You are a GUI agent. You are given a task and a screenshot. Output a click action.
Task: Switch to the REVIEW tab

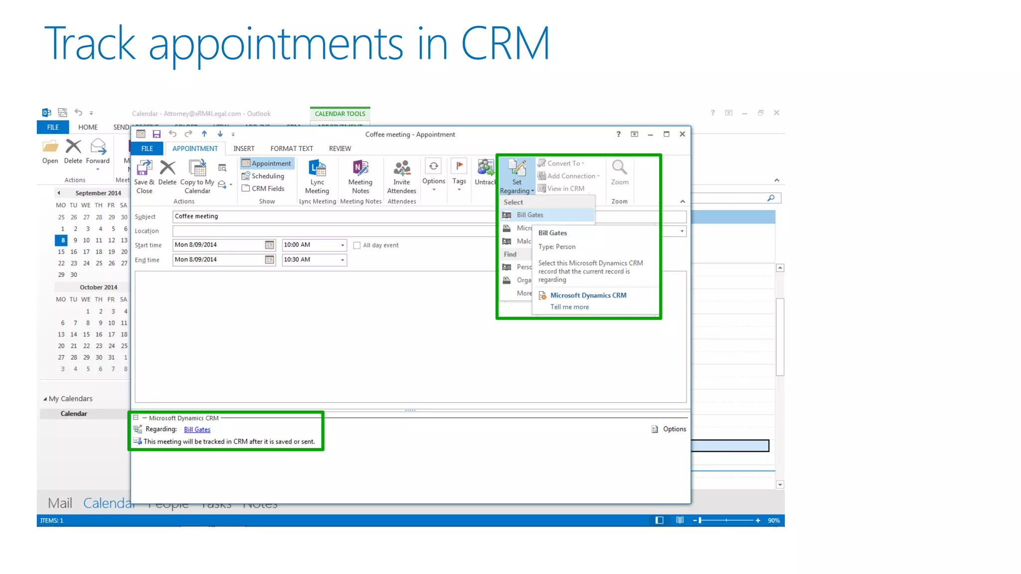[340, 148]
